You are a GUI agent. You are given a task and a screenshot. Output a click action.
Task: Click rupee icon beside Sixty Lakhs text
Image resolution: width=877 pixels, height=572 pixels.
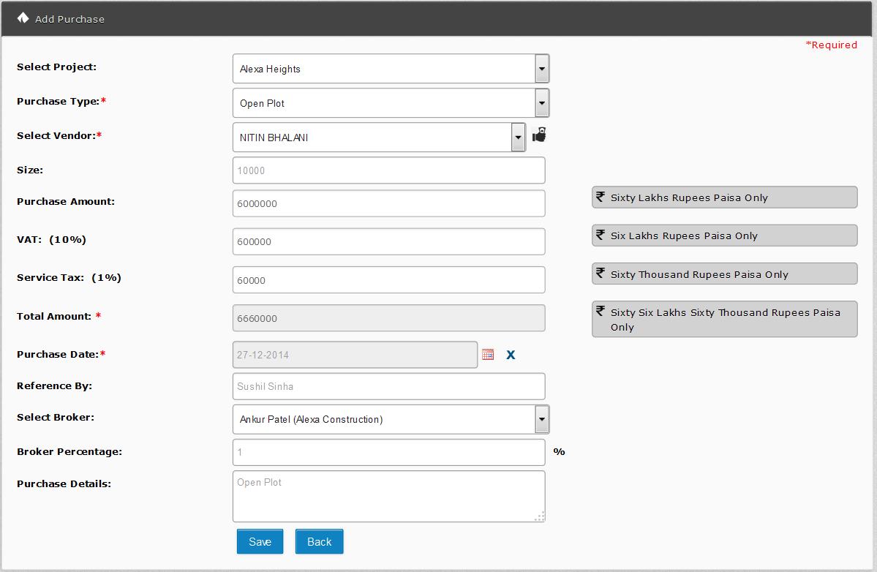click(x=601, y=197)
